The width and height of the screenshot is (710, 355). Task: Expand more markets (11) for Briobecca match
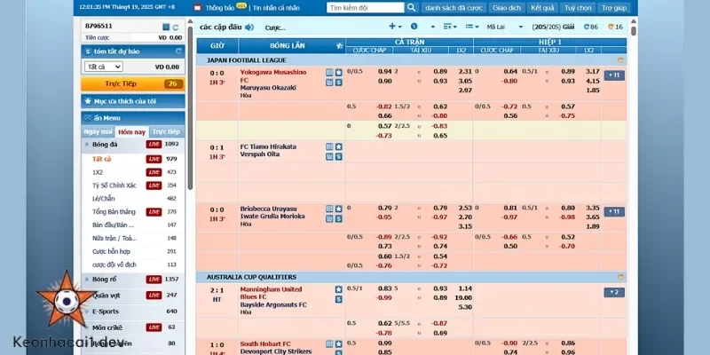[614, 211]
